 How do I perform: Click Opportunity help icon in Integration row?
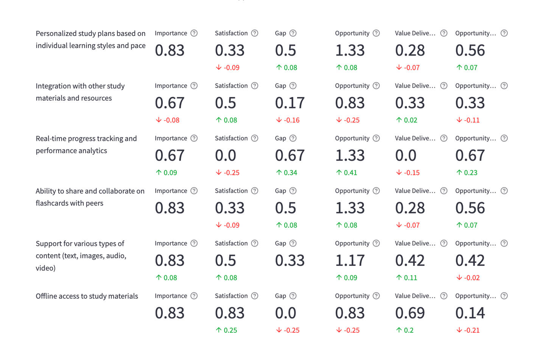pyautogui.click(x=376, y=86)
